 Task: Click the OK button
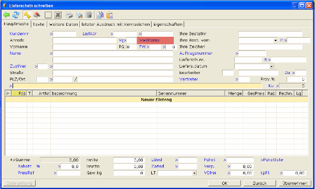coord(225,183)
